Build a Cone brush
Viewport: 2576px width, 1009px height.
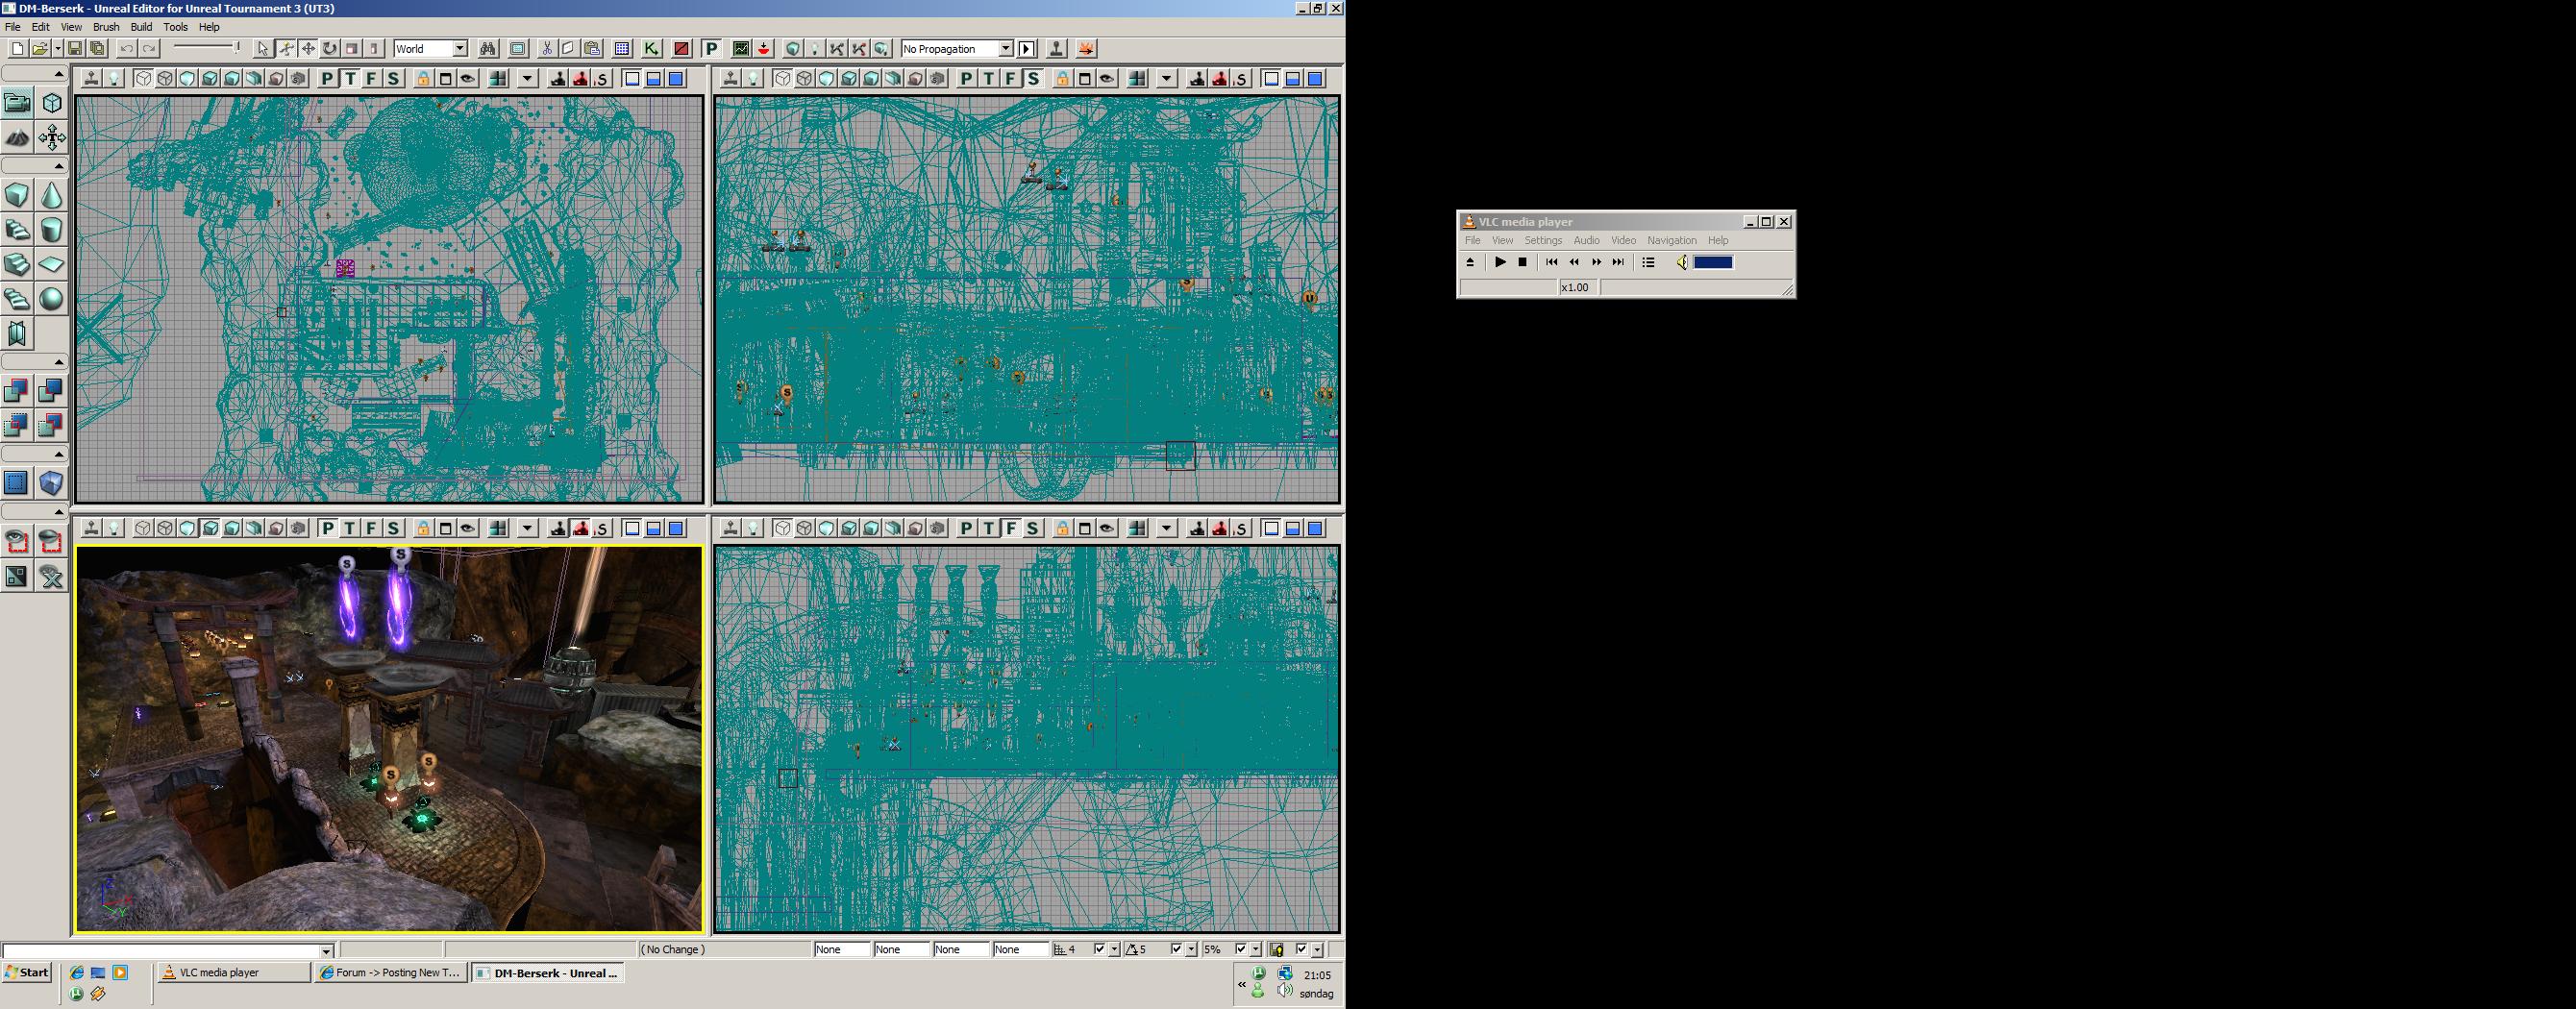[x=51, y=195]
